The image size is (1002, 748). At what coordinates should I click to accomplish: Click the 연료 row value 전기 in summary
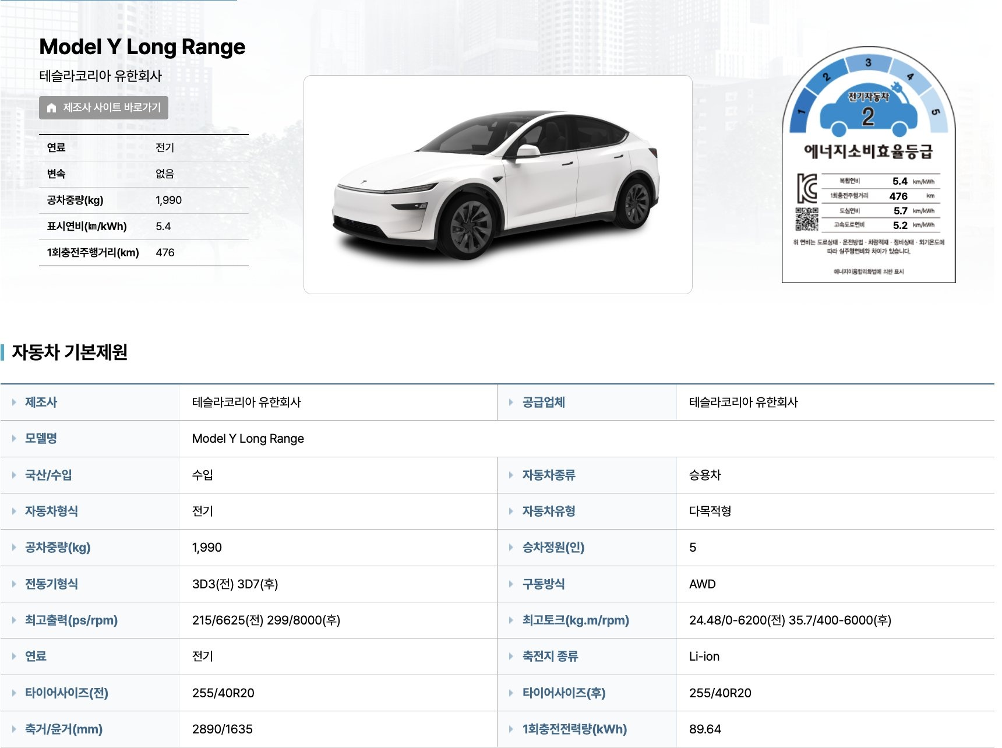[x=165, y=147]
